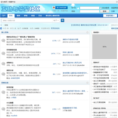
Task: Click the home icon in the breadcrumb
Action: [1, 25]
